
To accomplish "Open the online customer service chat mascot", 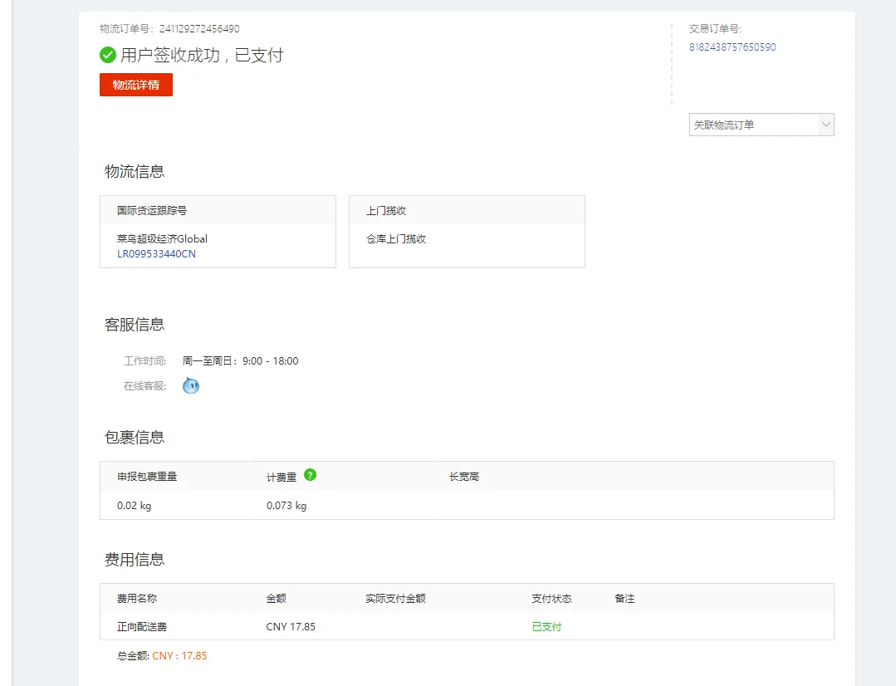I will (191, 385).
